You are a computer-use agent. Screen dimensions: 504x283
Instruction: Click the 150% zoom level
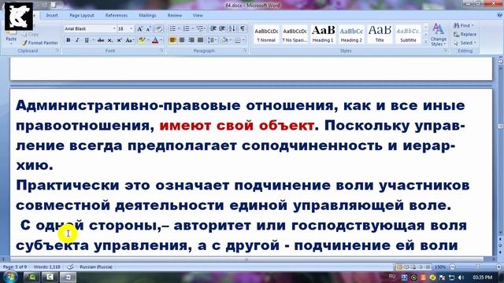pos(440,267)
